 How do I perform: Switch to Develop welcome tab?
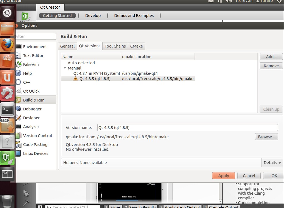tap(93, 16)
